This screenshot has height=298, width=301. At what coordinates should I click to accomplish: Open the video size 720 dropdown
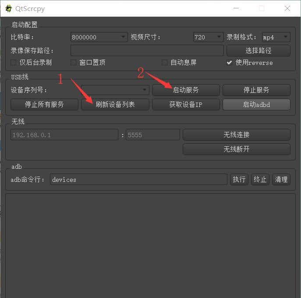coord(208,37)
